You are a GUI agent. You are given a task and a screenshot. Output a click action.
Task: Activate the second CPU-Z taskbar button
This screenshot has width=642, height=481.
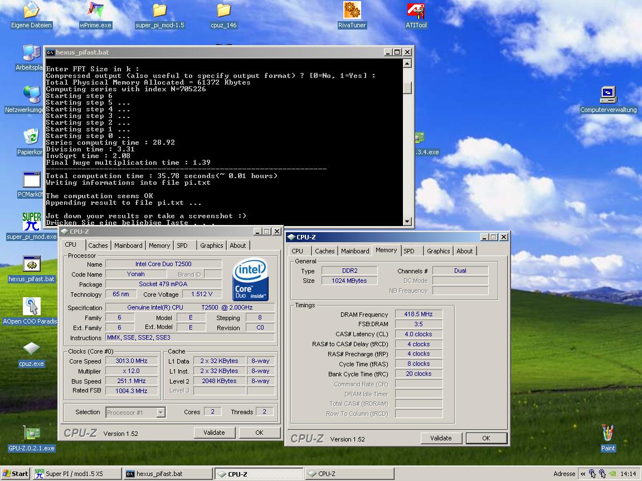coord(350,474)
